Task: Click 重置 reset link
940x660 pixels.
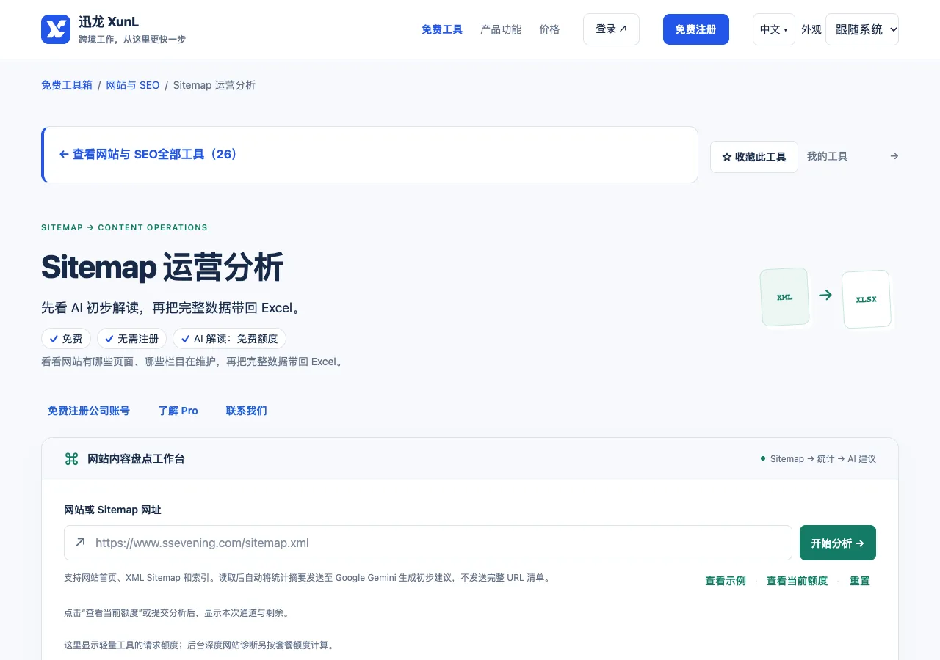Action: [x=860, y=581]
